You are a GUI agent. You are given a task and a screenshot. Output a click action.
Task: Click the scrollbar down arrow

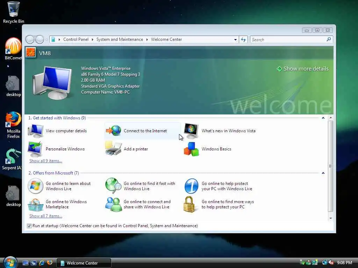(330, 218)
